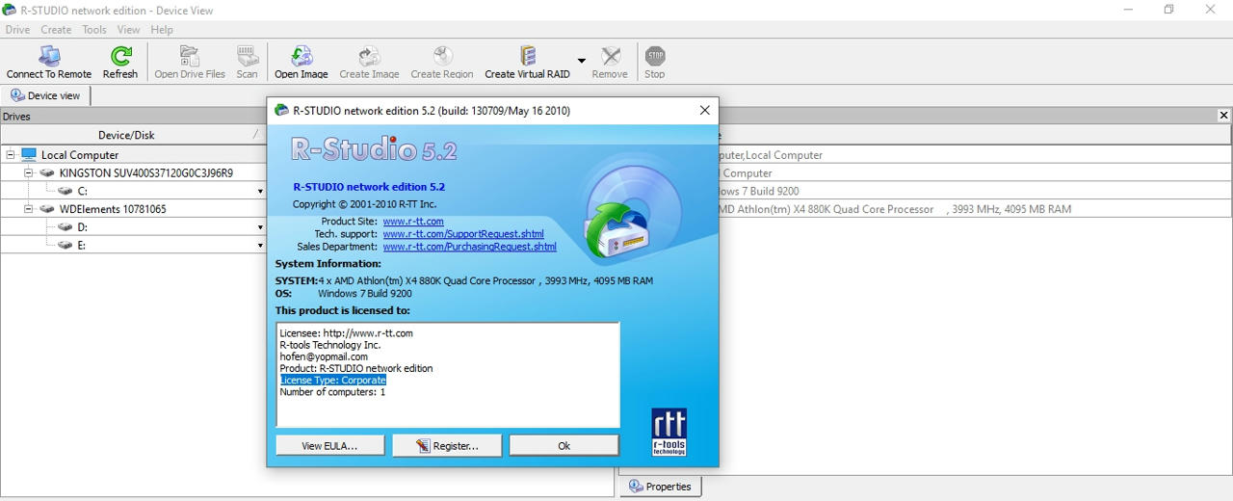Open the View menu
Image resolution: width=1233 pixels, height=501 pixels.
(128, 30)
